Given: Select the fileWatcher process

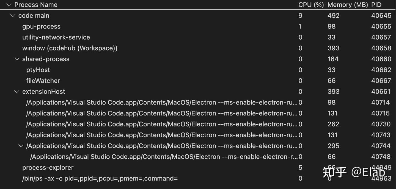Looking at the screenshot, I should tap(43, 80).
